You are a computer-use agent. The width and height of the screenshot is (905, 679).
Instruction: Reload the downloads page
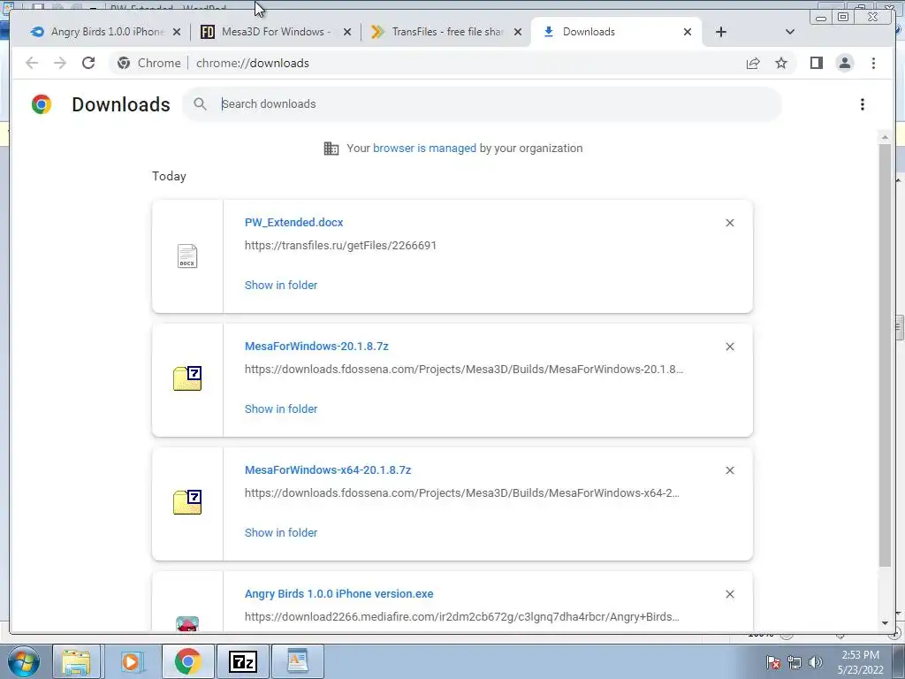[88, 63]
